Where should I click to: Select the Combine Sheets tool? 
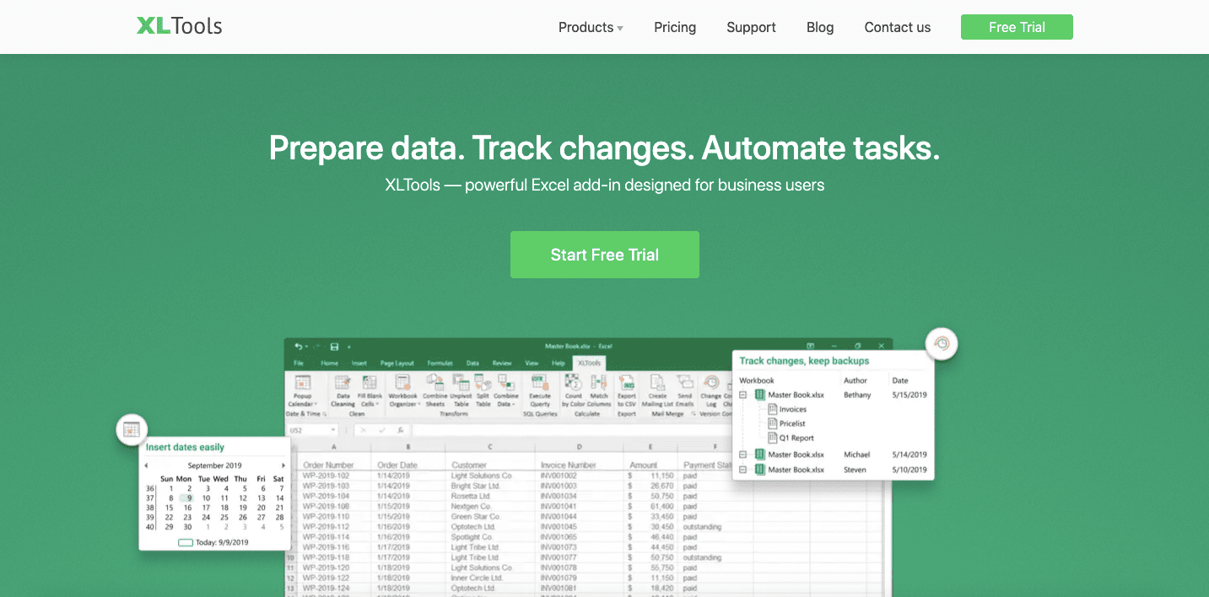(x=434, y=391)
